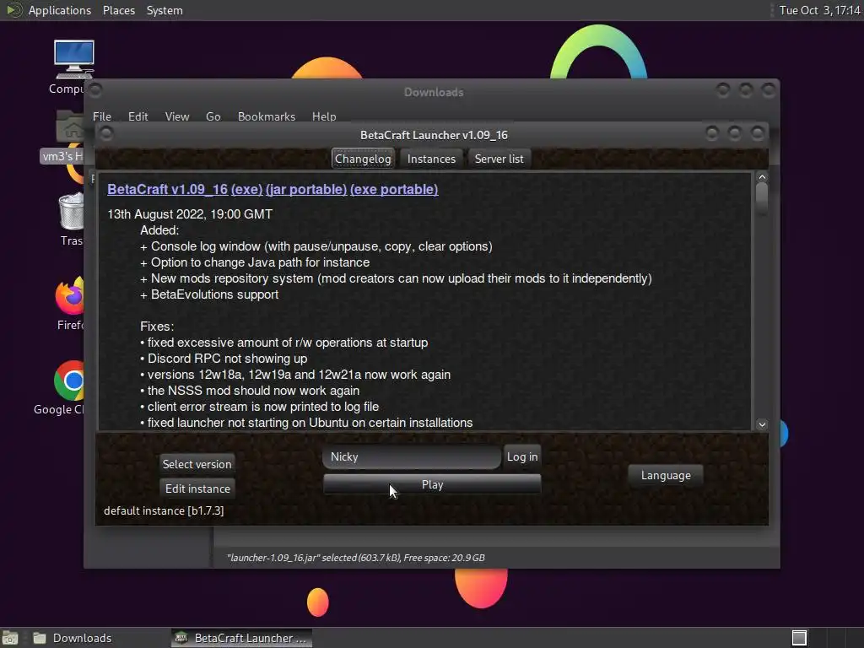This screenshot has width=864, height=648.
Task: Click the changelog scrollbar up arrow
Action: (x=762, y=177)
